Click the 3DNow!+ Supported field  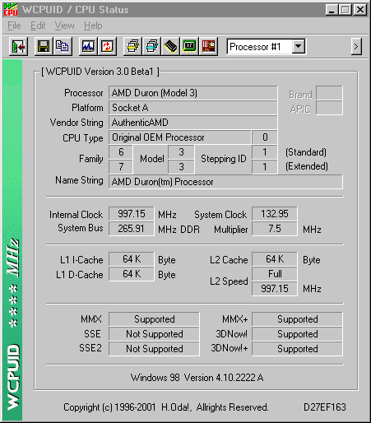(297, 349)
